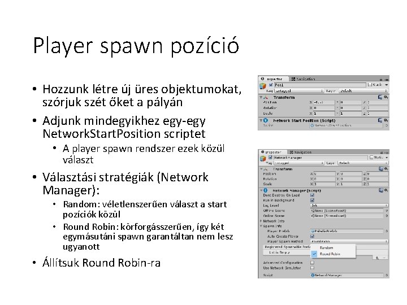The width and height of the screenshot is (407, 305).
Task: Switch to Navigation tab in Pos1 panel
Action: [x=303, y=79]
